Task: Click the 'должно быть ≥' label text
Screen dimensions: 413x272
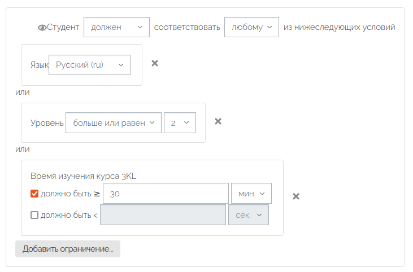Action: pos(70,194)
